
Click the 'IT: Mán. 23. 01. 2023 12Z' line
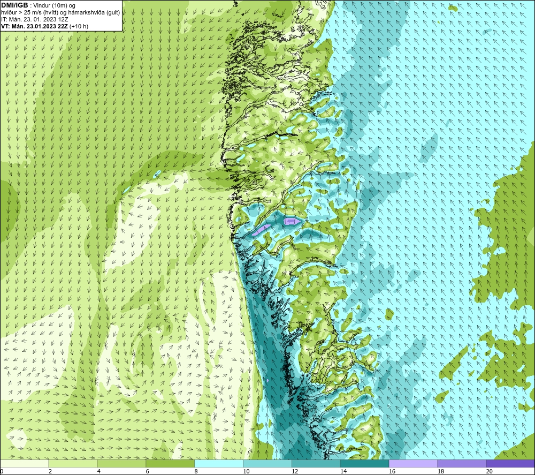(x=34, y=19)
